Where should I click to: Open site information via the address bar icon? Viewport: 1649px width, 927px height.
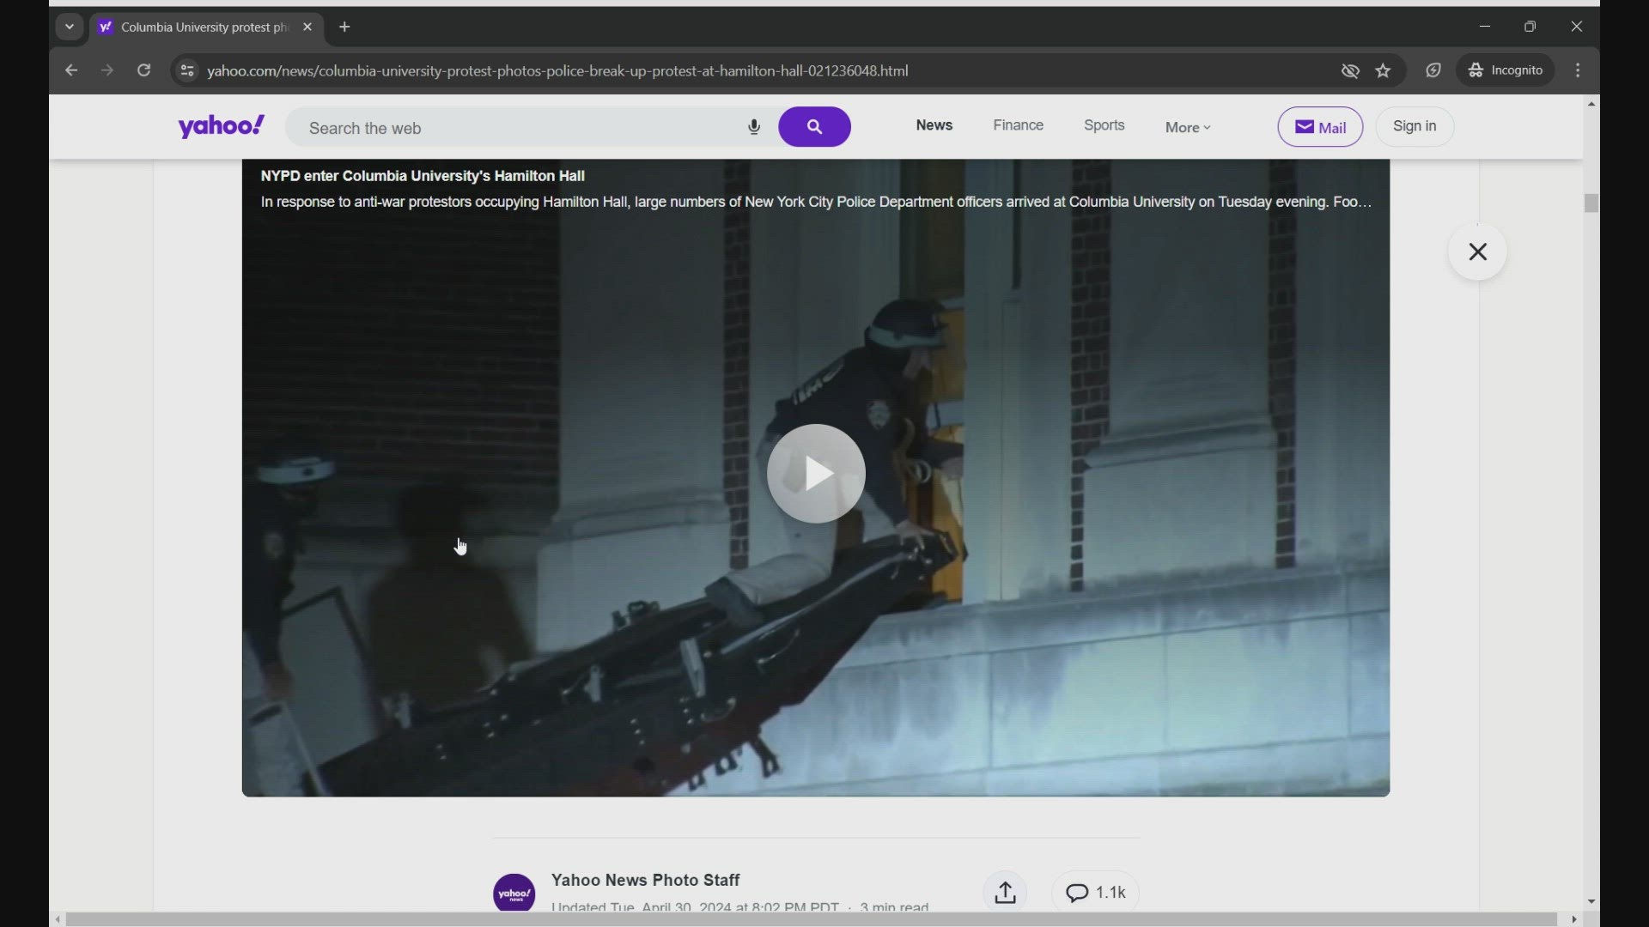[x=186, y=70]
